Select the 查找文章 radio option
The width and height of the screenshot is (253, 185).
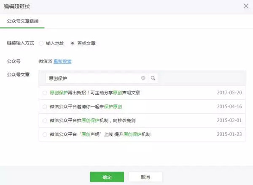click(73, 43)
